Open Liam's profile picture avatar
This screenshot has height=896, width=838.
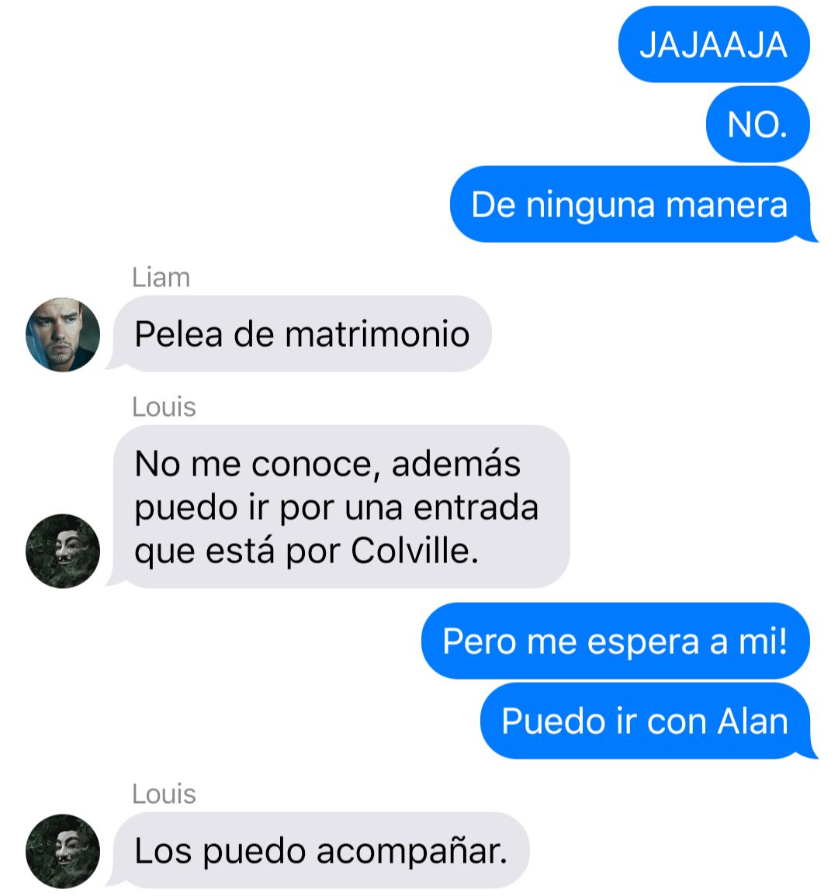63,334
